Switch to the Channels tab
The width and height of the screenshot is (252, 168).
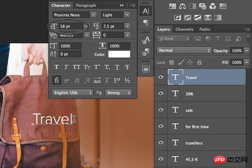coord(184,29)
